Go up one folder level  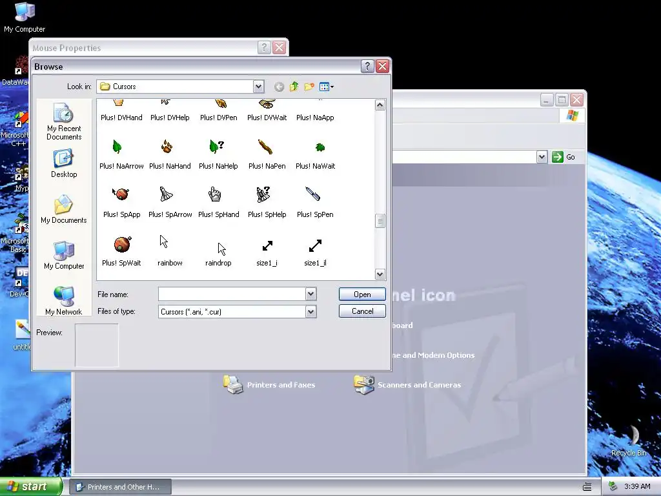tap(294, 87)
